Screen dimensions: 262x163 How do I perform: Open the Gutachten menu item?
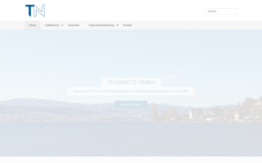pyautogui.click(x=74, y=25)
